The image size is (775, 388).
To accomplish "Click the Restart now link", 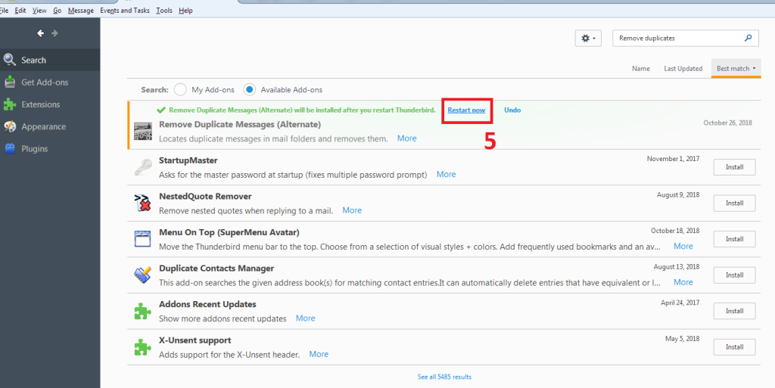I will [x=466, y=110].
